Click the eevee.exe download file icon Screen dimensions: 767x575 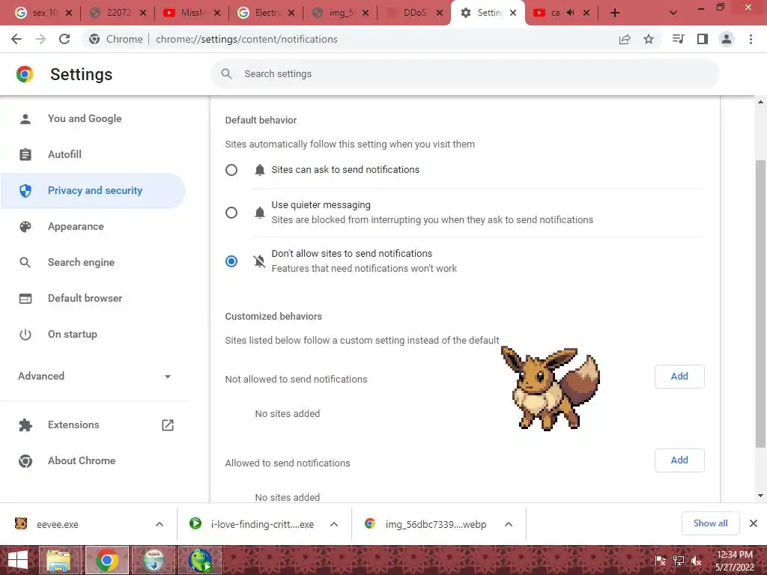[21, 523]
